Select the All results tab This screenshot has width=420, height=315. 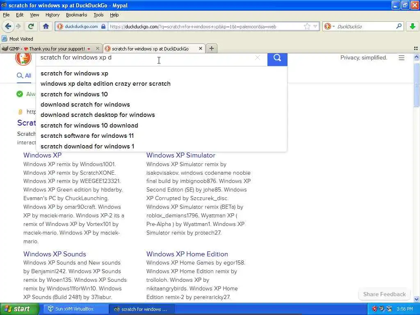[24, 75]
